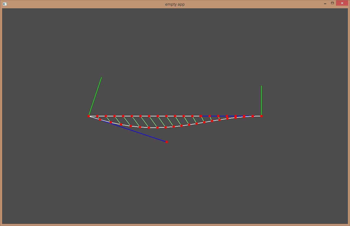The image size is (350, 226).
Task: Select the first red point on the lower curve
Action: pyautogui.click(x=100, y=120)
